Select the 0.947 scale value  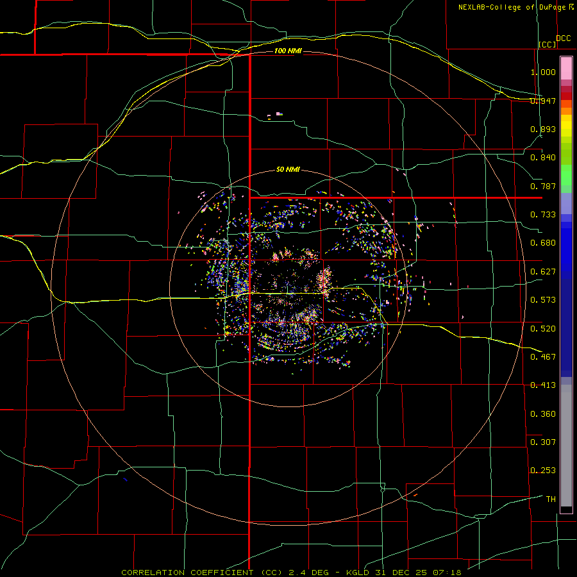tap(543, 101)
